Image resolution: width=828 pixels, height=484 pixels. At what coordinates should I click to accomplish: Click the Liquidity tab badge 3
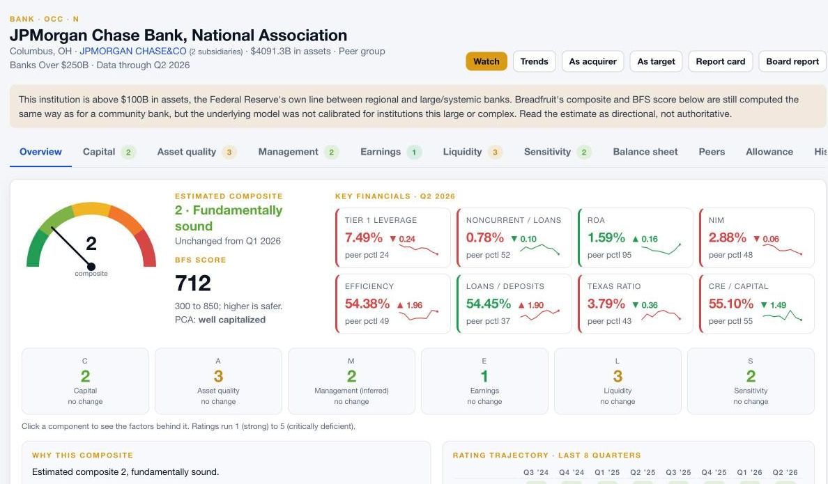[495, 152]
